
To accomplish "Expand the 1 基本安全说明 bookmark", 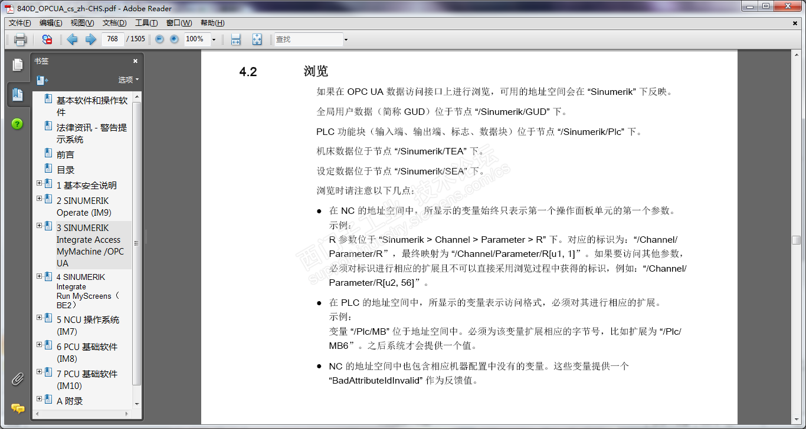I will (40, 183).
